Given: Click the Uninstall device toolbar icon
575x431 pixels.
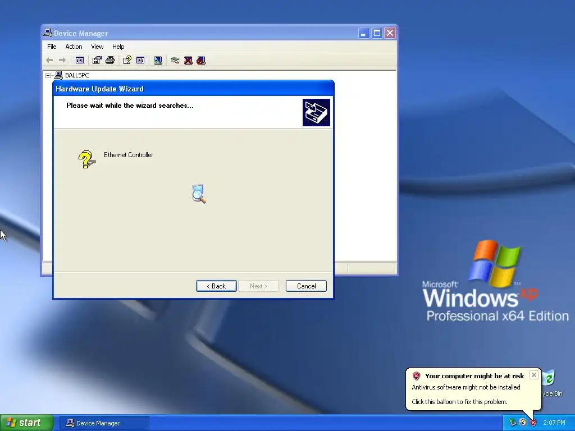Looking at the screenshot, I should pyautogui.click(x=188, y=60).
